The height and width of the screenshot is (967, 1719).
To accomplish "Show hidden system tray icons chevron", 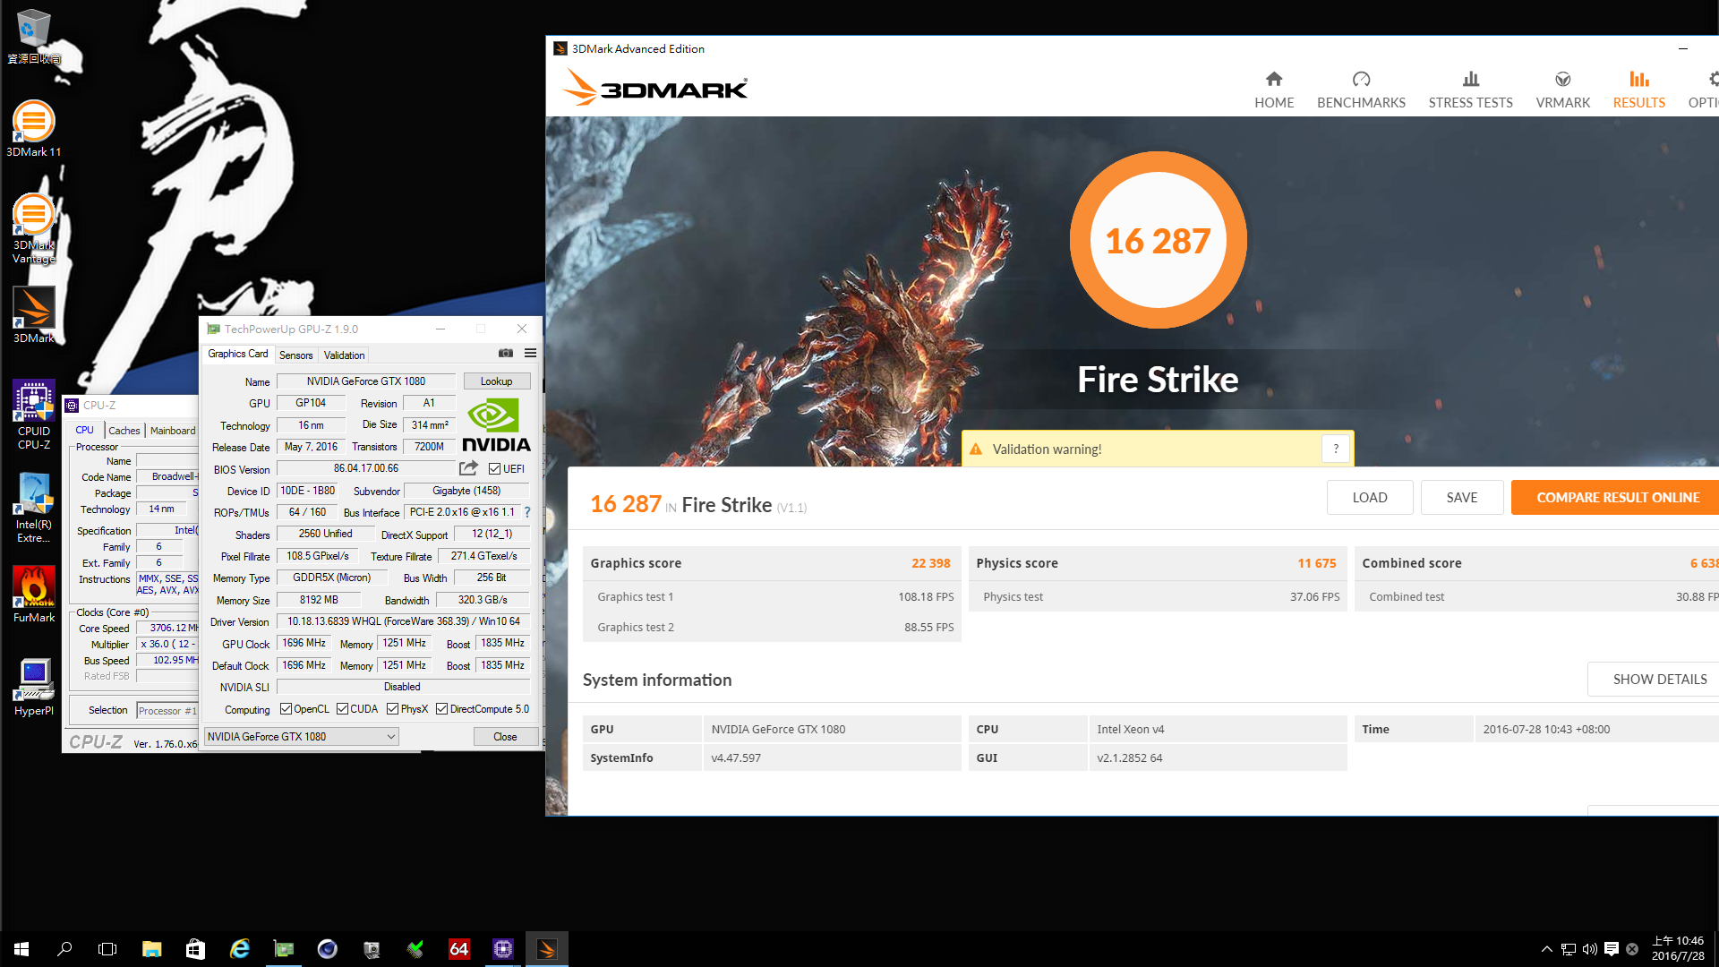I will 1546,949.
